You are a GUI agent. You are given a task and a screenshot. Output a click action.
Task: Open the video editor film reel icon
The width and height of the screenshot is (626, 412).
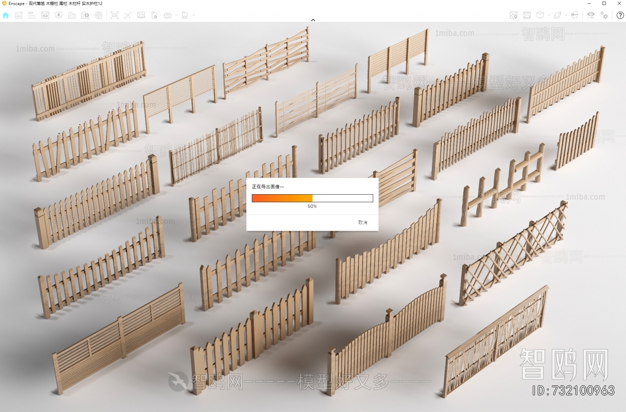coord(99,15)
